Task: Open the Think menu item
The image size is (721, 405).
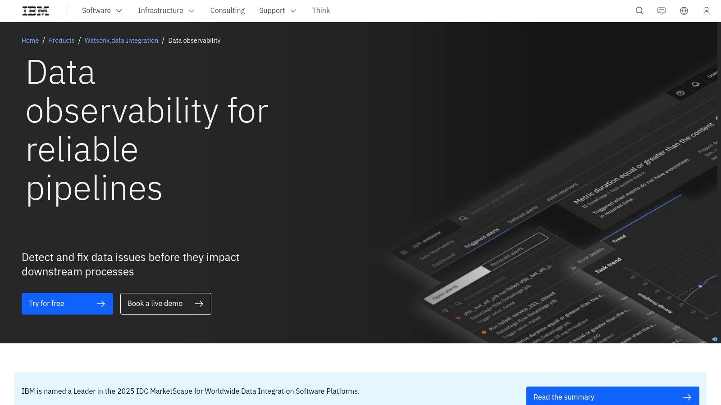Action: 321,11
